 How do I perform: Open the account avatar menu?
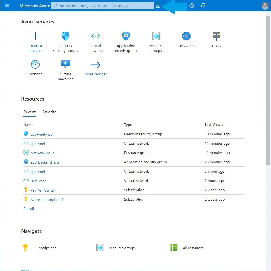pyautogui.click(x=265, y=6)
